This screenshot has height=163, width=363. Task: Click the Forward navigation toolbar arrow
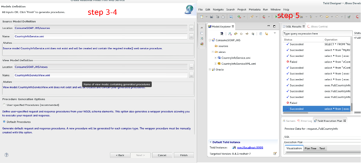(337, 17)
